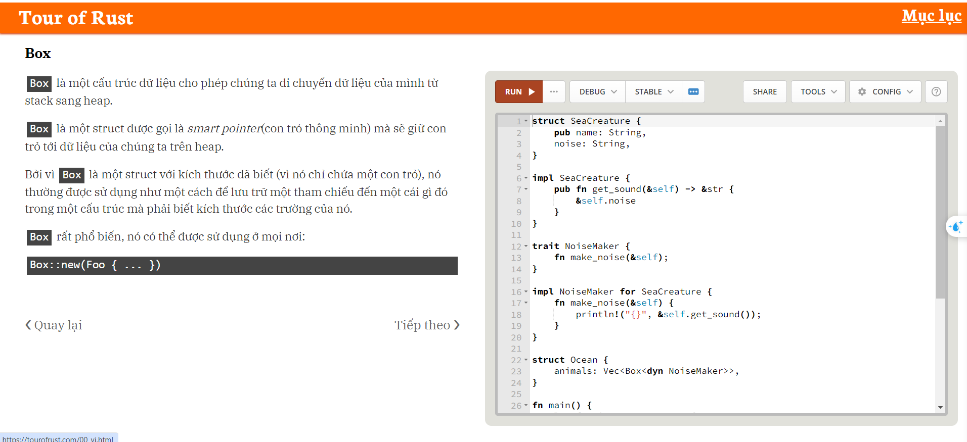Open the CONFIG dropdown menu
The height and width of the screenshot is (442, 967).
pyautogui.click(x=885, y=92)
